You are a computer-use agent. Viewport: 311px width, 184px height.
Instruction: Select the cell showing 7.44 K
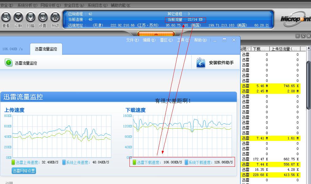click(262, 164)
